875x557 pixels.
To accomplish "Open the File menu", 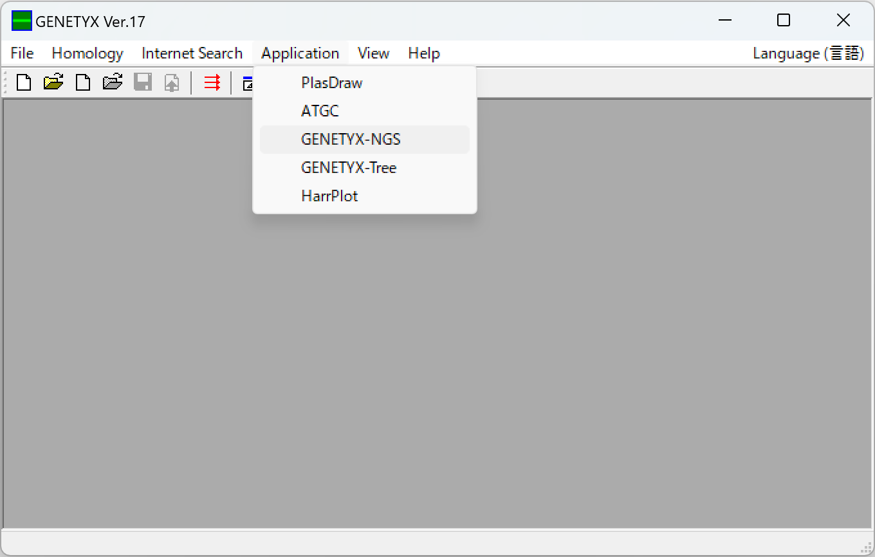I will [22, 53].
